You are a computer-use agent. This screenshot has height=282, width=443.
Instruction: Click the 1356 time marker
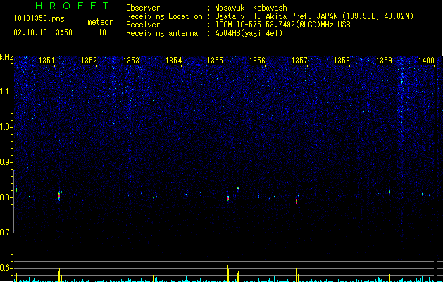tap(257, 61)
